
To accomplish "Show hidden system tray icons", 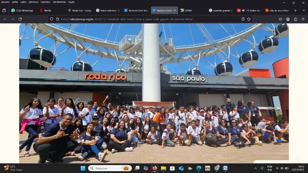I will 256,168.
